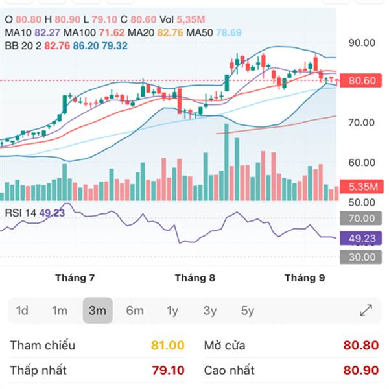Click the Close price 80.60 in header
Image resolution: width=389 pixels, height=389 pixels.
[x=143, y=19]
